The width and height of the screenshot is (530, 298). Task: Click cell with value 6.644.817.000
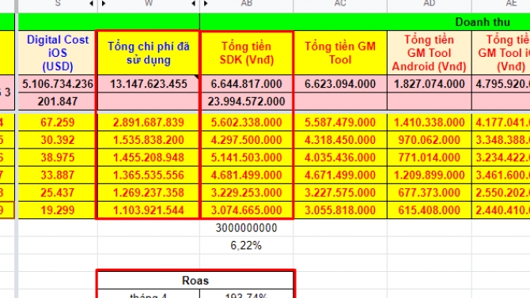[247, 84]
